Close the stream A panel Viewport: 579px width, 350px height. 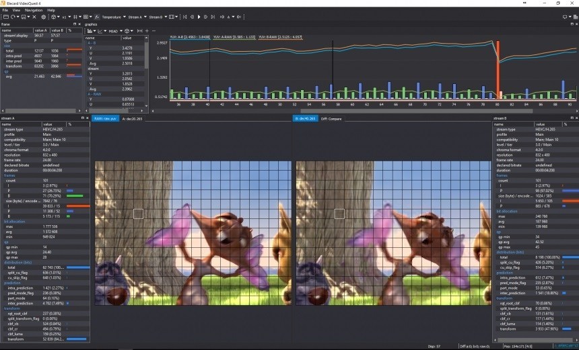pos(87,118)
